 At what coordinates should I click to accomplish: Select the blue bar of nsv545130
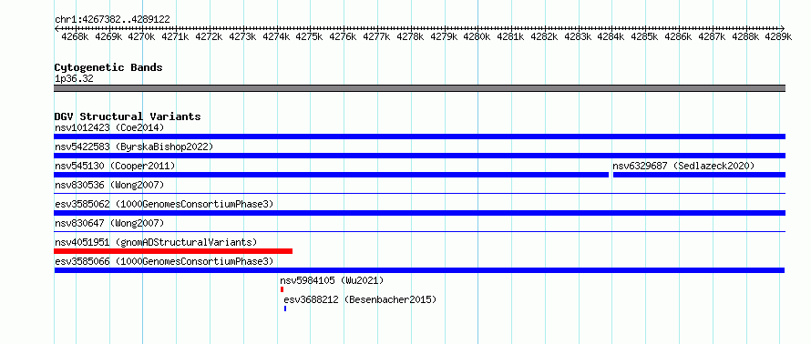tap(331, 175)
